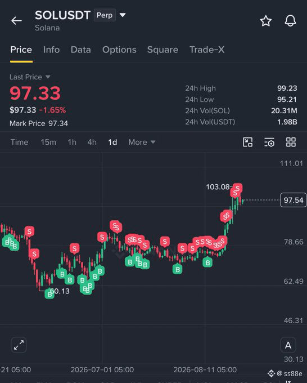This screenshot has width=307, height=383.
Task: Expand the More timeframes dropdown
Action: click(153, 142)
